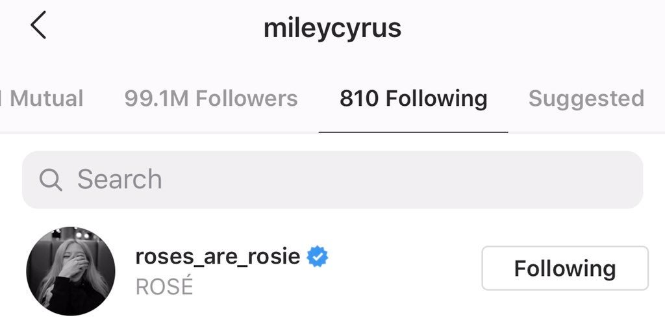Toggle follow state for ROSÉ's account
665x335 pixels.
pos(565,268)
